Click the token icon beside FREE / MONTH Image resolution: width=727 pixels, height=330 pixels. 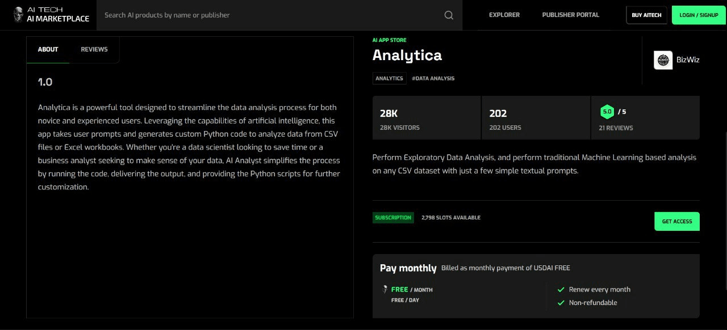pyautogui.click(x=385, y=289)
